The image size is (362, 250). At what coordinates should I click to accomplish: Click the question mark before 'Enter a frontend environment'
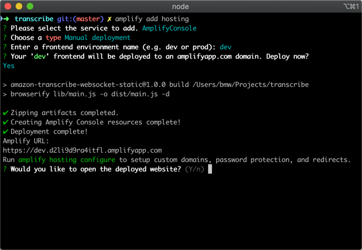tap(5, 47)
